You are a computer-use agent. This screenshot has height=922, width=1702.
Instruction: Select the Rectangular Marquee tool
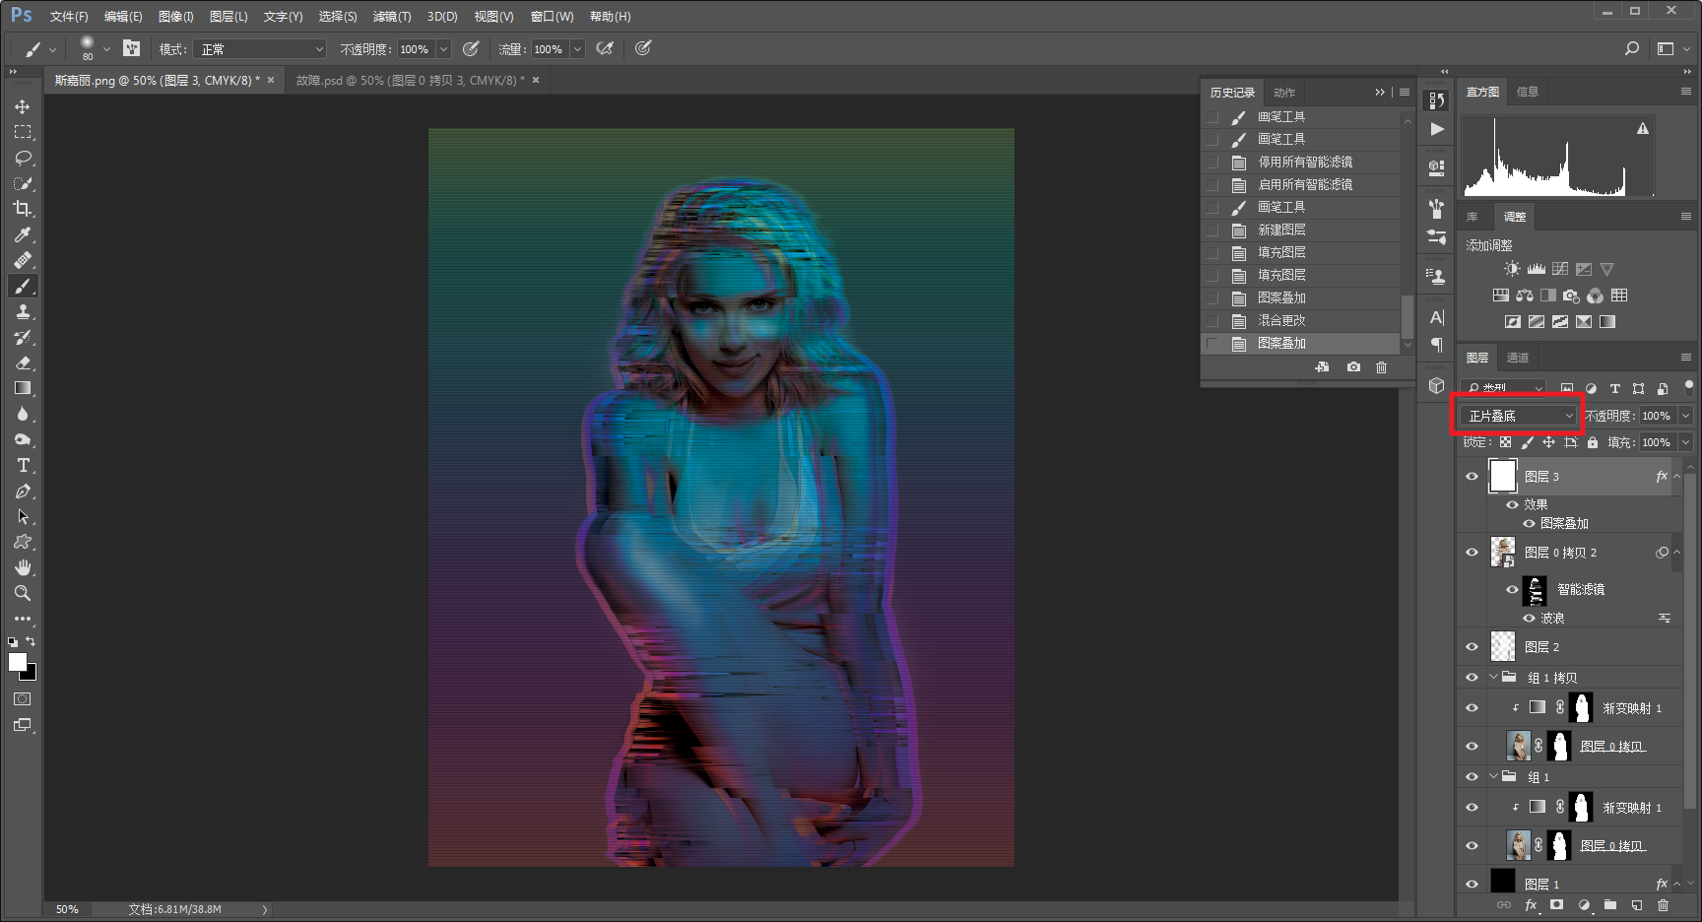click(22, 132)
